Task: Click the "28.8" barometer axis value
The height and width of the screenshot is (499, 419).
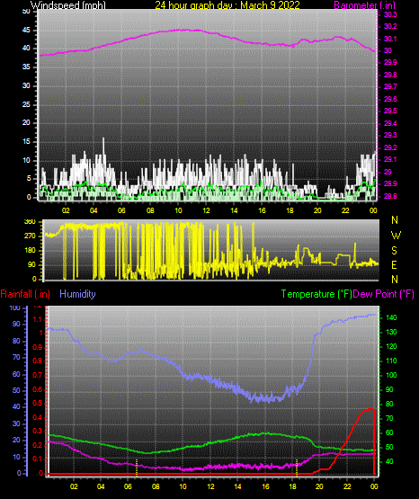Action: click(x=390, y=196)
